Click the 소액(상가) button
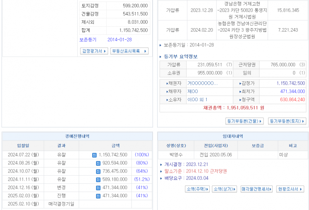The image size is (309, 210). (225, 189)
